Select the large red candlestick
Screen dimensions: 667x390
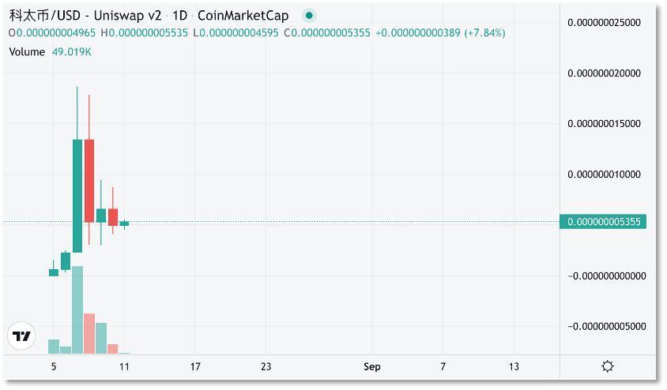89,180
